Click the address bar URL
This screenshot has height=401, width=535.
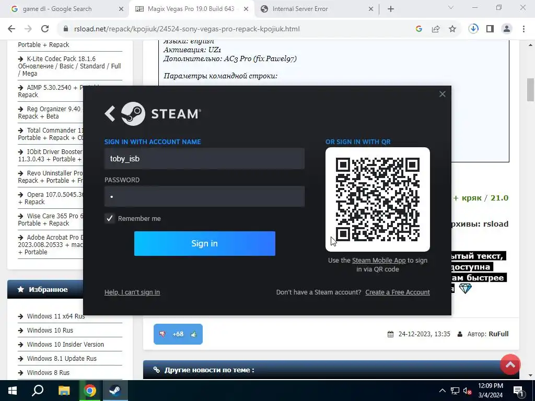coord(187,29)
